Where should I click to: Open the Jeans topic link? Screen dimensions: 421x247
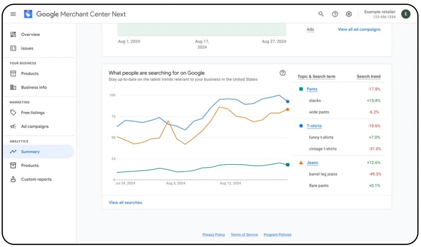pyautogui.click(x=312, y=163)
